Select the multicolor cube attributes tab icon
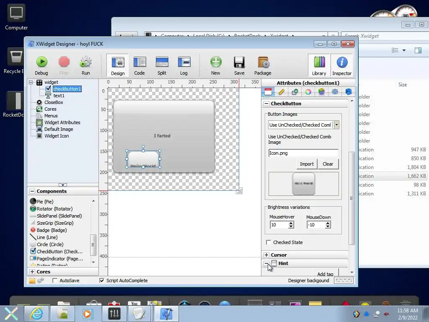This screenshot has height=322, width=429. click(321, 92)
